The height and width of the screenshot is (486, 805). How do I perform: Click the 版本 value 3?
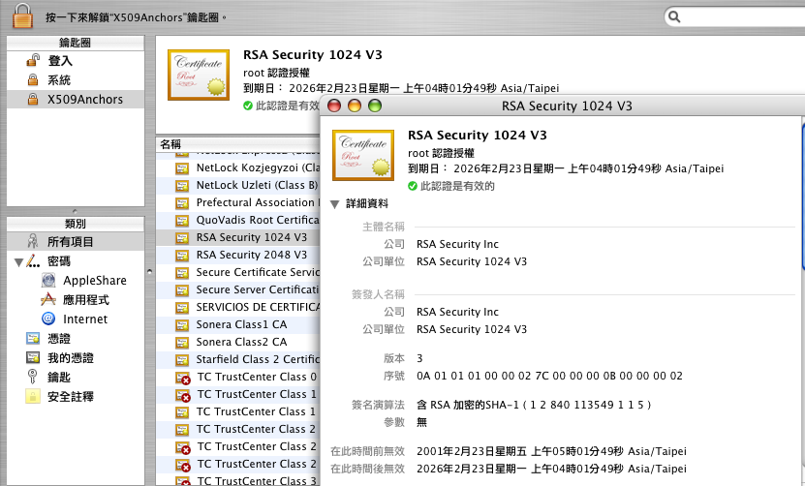(x=419, y=358)
